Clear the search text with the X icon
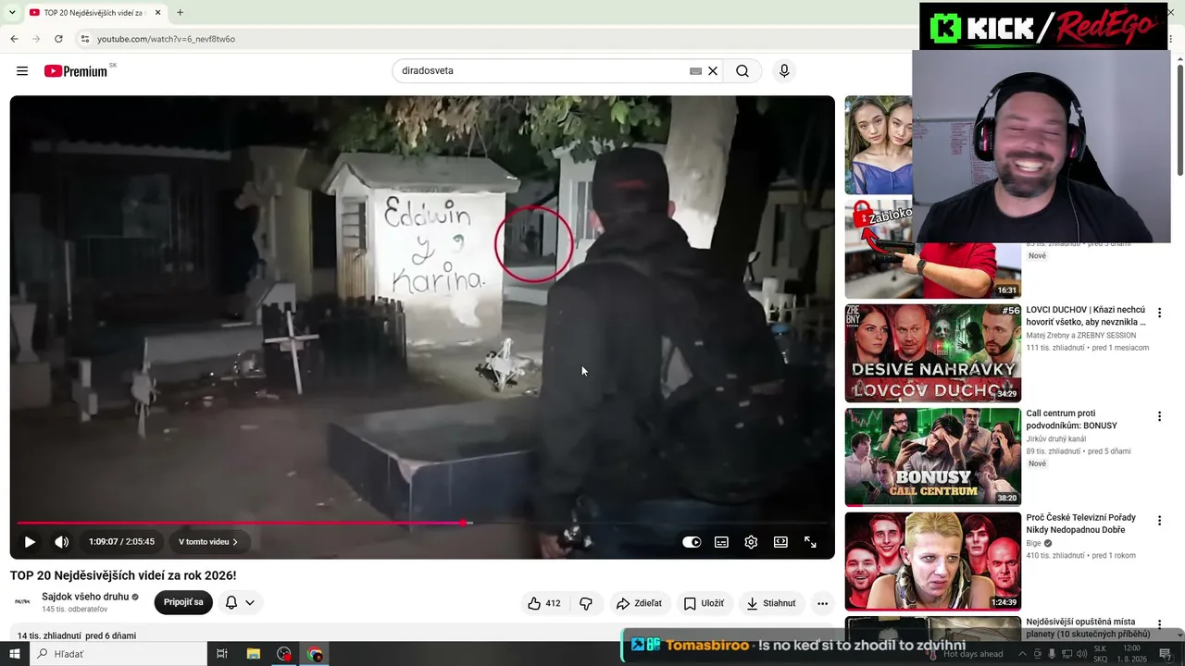1185x666 pixels. click(713, 71)
